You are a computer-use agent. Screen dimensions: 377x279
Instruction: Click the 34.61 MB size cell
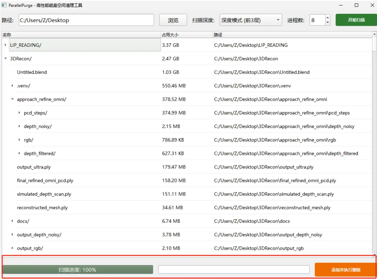[172, 207]
